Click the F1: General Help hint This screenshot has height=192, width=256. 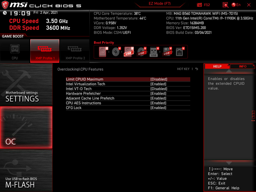pyautogui.click(x=224, y=188)
